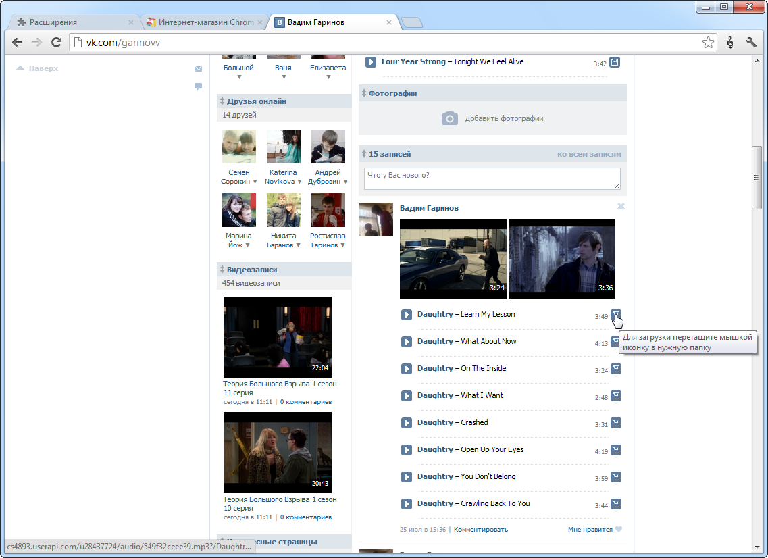Play Daughtry – What About Now track
Image resolution: width=768 pixels, height=558 pixels.
(407, 341)
